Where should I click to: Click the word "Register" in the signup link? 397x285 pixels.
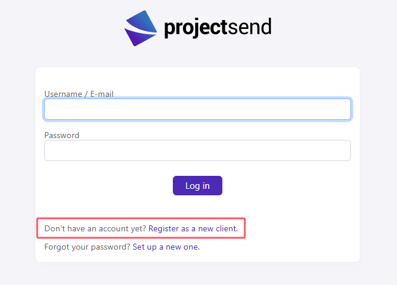163,228
